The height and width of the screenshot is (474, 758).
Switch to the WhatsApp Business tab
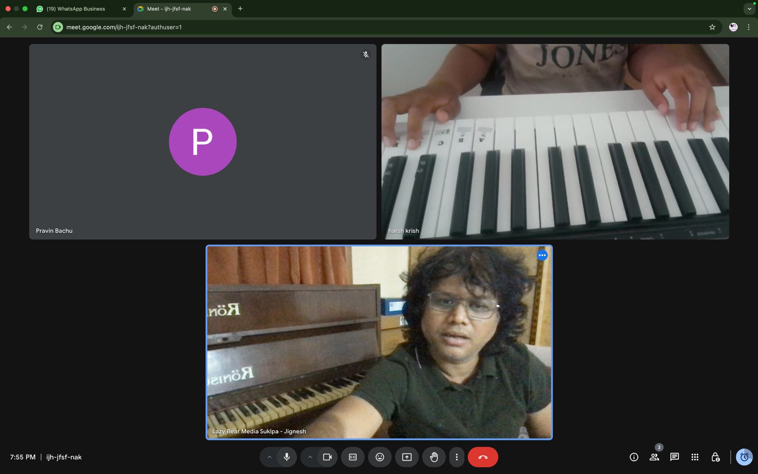pyautogui.click(x=76, y=9)
